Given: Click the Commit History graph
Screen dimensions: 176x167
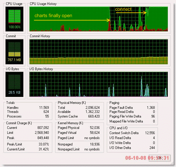Looking at the screenshot, I should tap(99, 52).
